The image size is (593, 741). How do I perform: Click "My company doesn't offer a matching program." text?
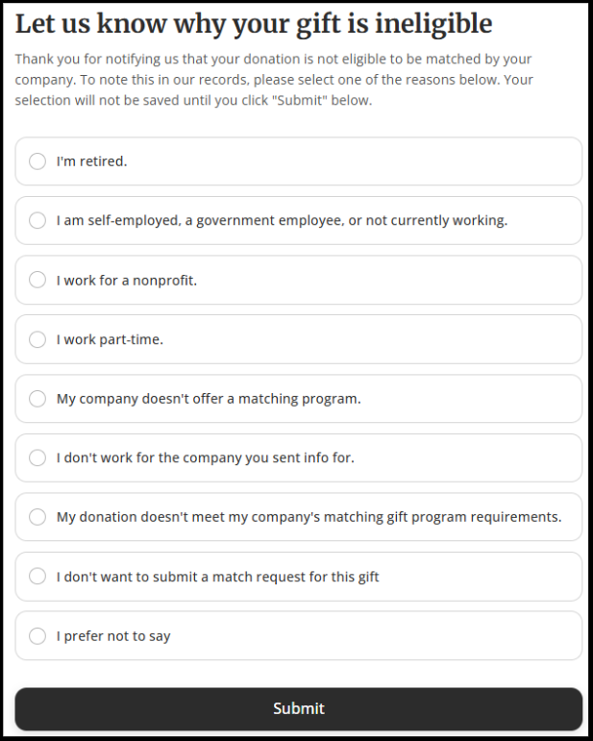pyautogui.click(x=209, y=399)
